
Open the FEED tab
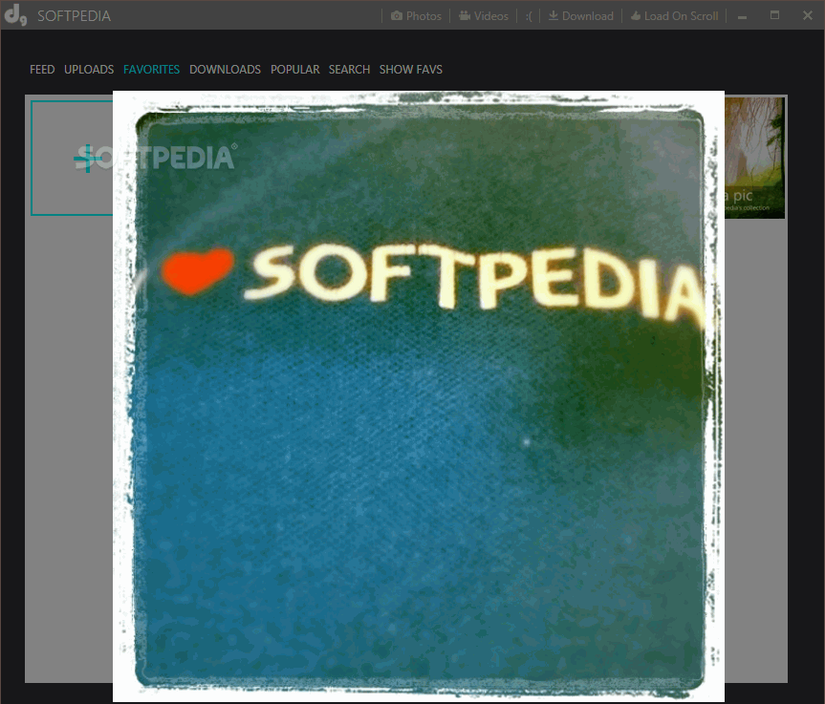42,70
